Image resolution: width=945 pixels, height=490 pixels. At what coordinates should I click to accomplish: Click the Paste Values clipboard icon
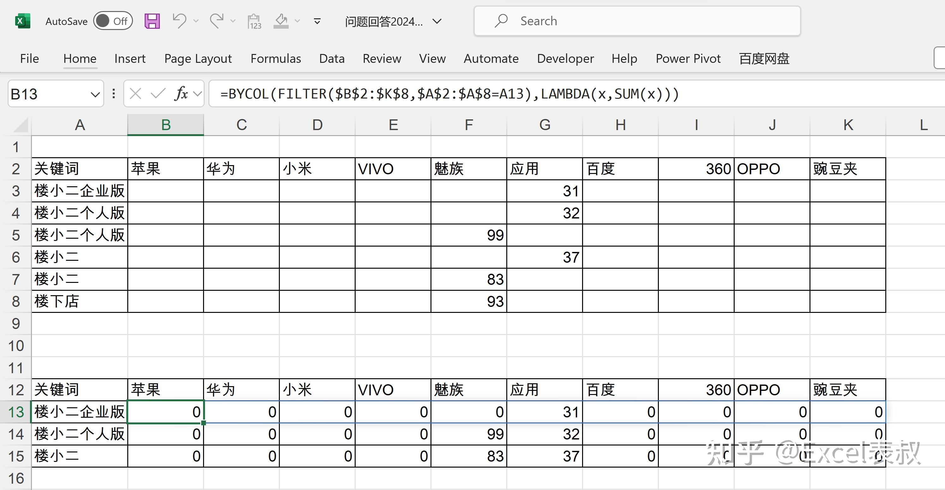click(x=254, y=21)
